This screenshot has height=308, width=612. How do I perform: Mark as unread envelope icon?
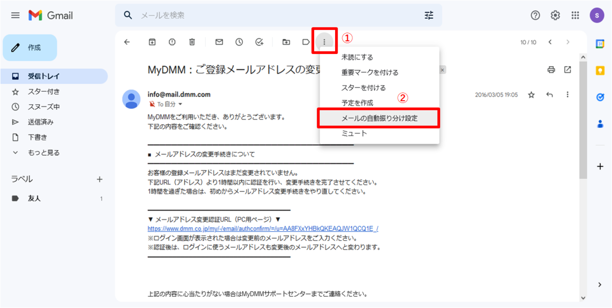(219, 42)
